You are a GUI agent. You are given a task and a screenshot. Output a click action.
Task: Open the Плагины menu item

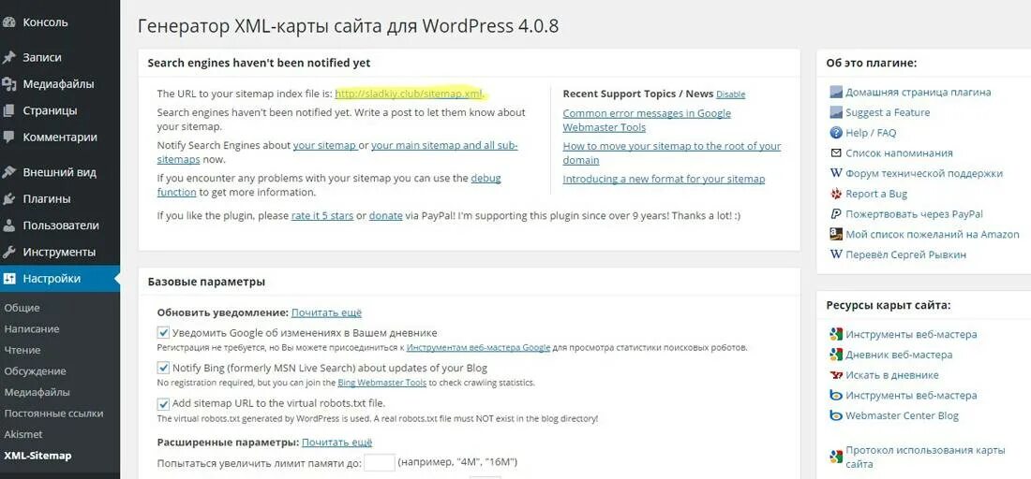(60, 199)
